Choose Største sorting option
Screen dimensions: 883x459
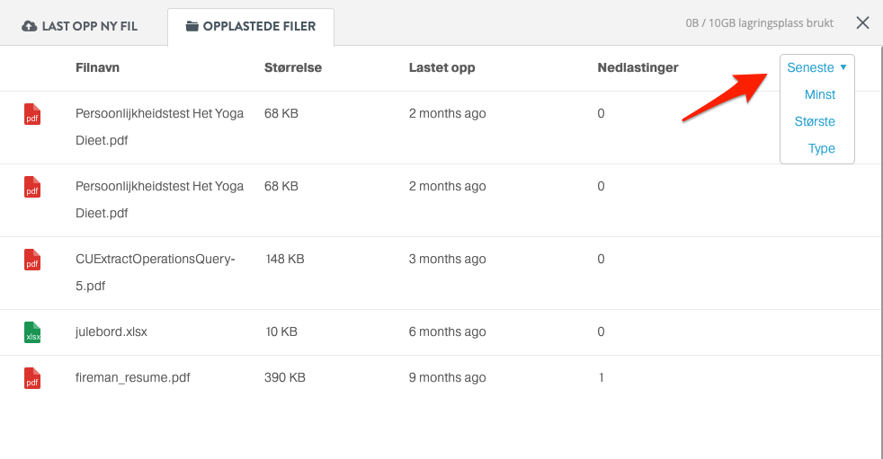click(x=815, y=121)
